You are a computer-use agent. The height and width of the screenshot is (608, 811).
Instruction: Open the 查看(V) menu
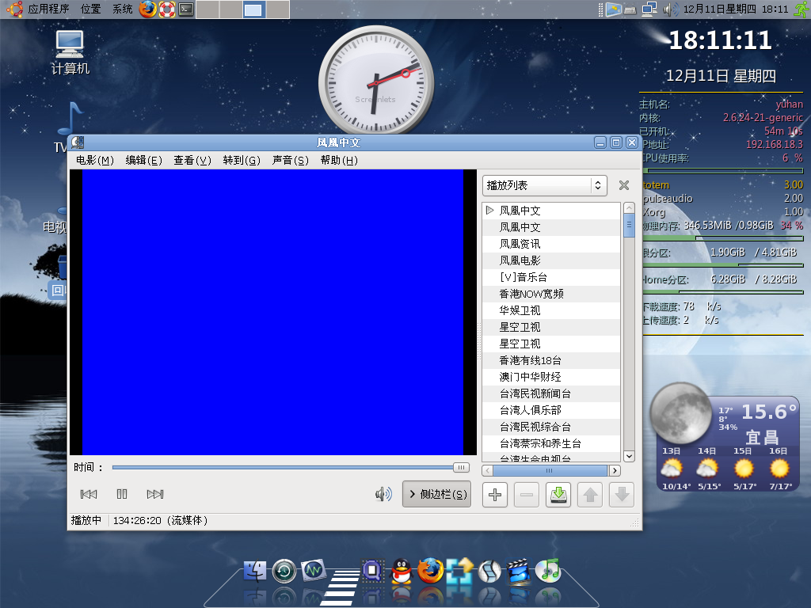192,160
